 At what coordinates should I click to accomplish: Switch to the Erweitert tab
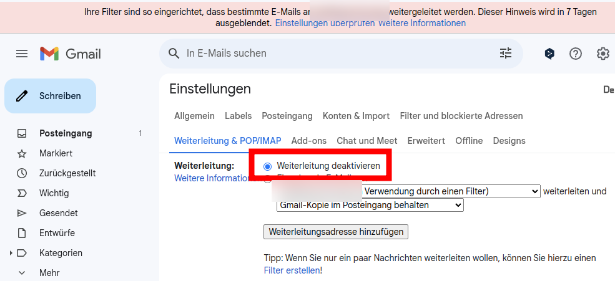tap(426, 141)
